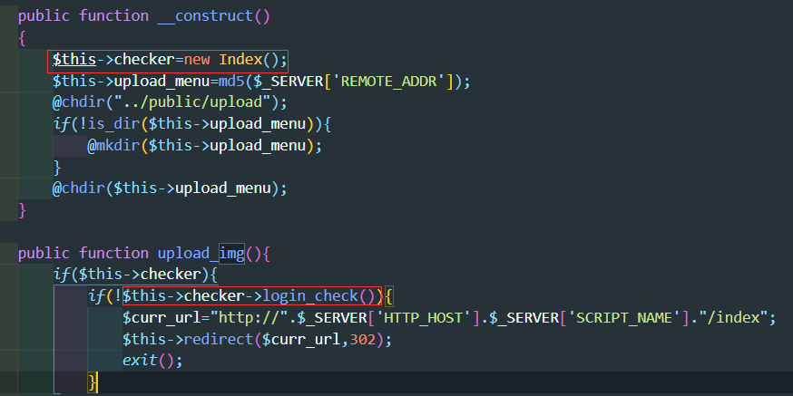Screen dimensions: 793x396
Task: Click 'login_check' method call
Action: (310, 296)
